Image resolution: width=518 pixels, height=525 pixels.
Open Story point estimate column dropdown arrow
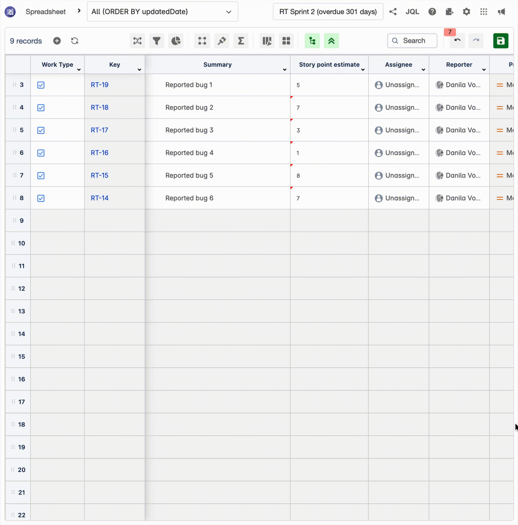[x=363, y=70]
